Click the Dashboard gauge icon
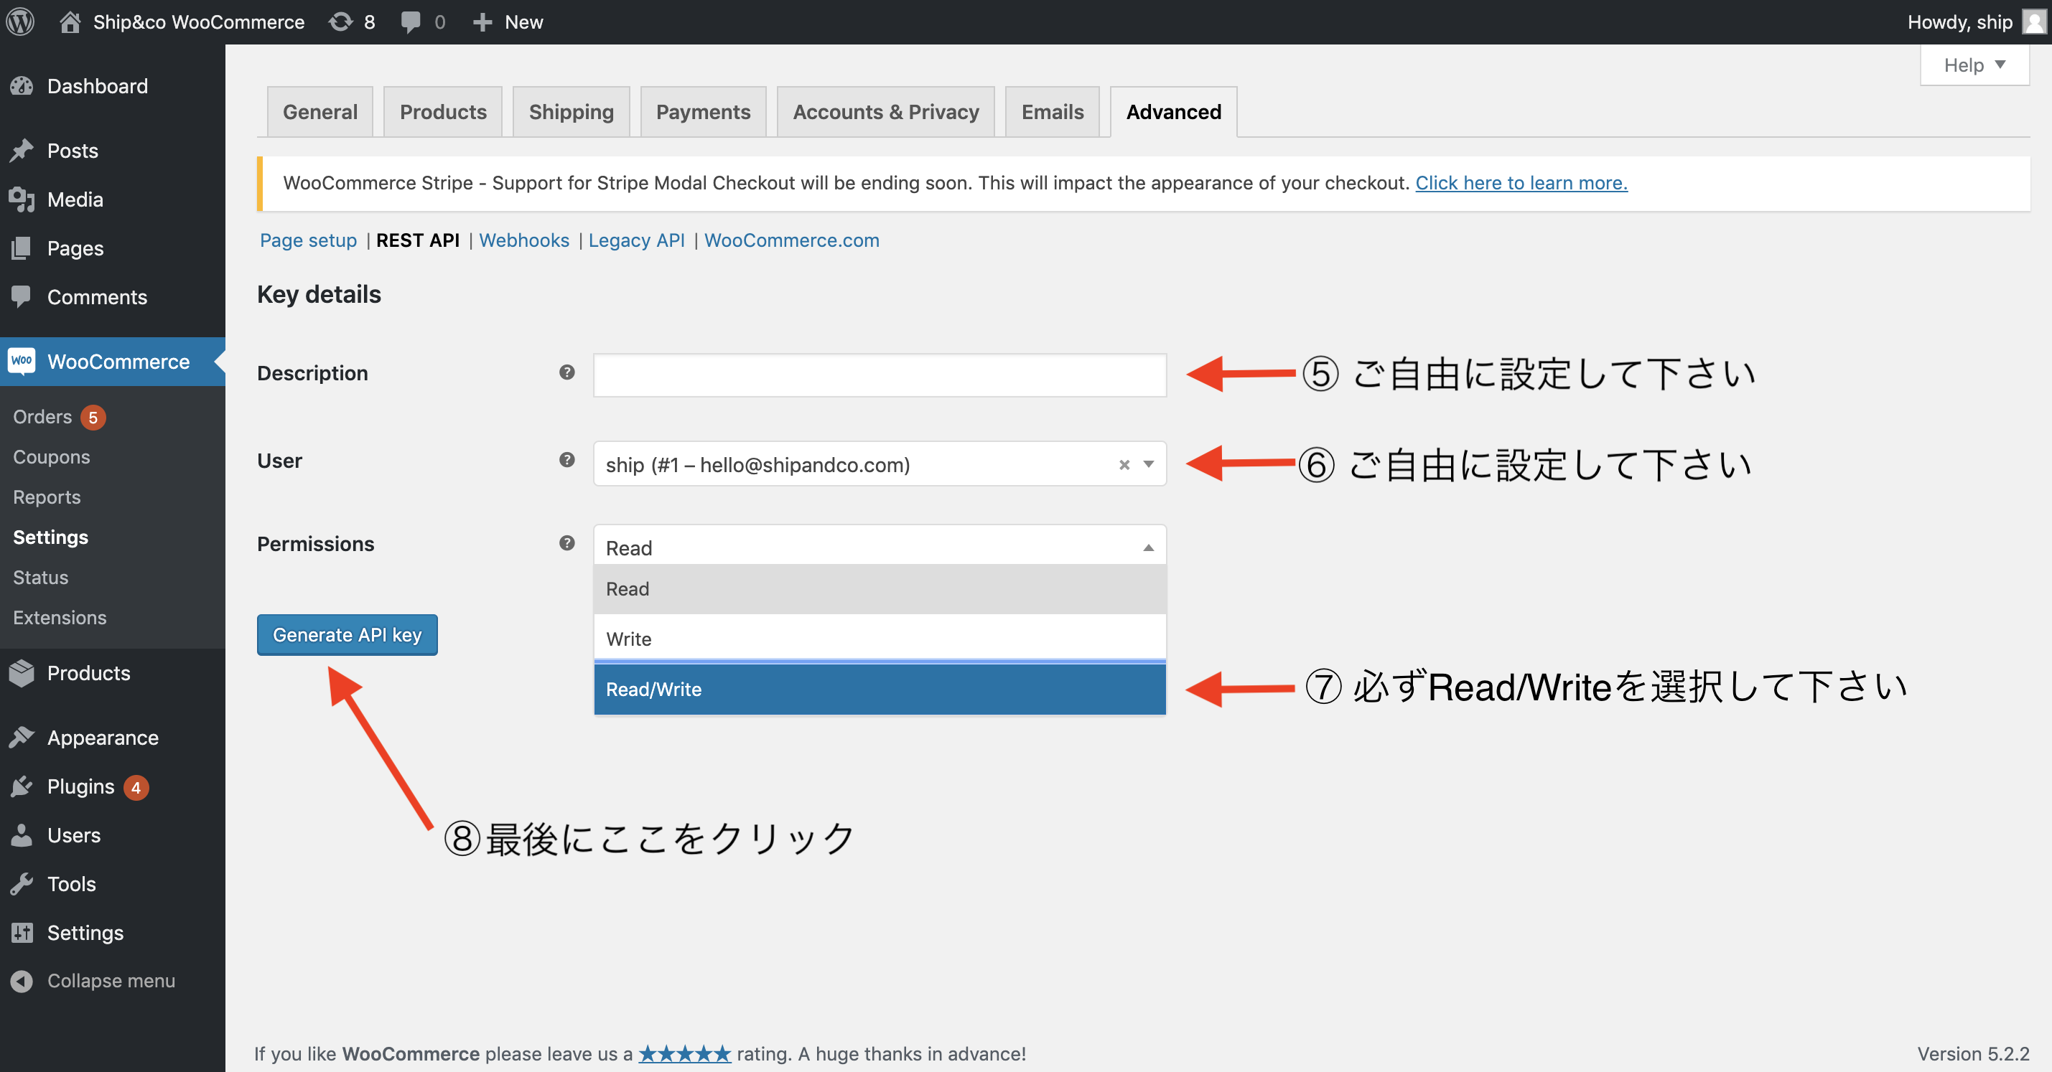Screen dimensions: 2052x1072 [x=22, y=86]
